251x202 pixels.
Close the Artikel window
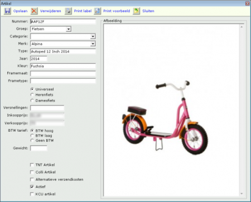pos(248,3)
